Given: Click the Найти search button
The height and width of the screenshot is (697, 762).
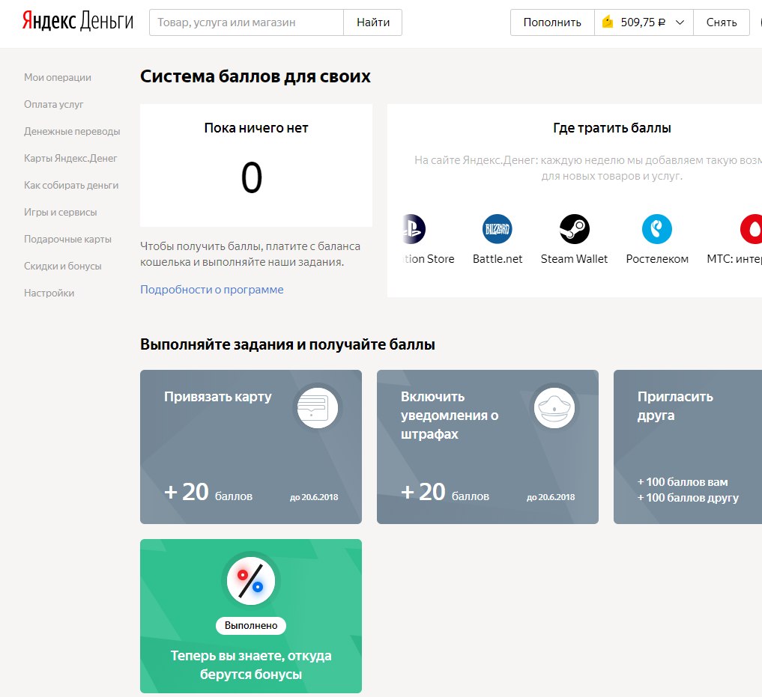Looking at the screenshot, I should point(372,22).
